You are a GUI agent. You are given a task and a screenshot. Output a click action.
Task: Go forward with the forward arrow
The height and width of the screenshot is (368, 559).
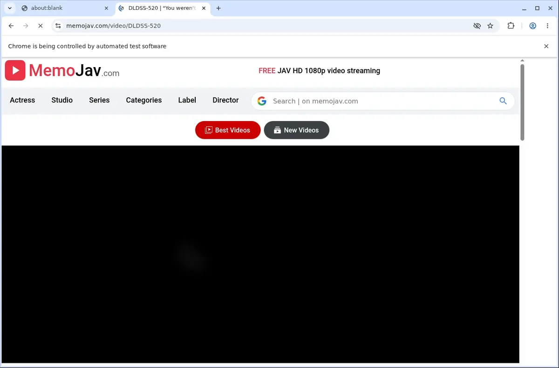(26, 26)
